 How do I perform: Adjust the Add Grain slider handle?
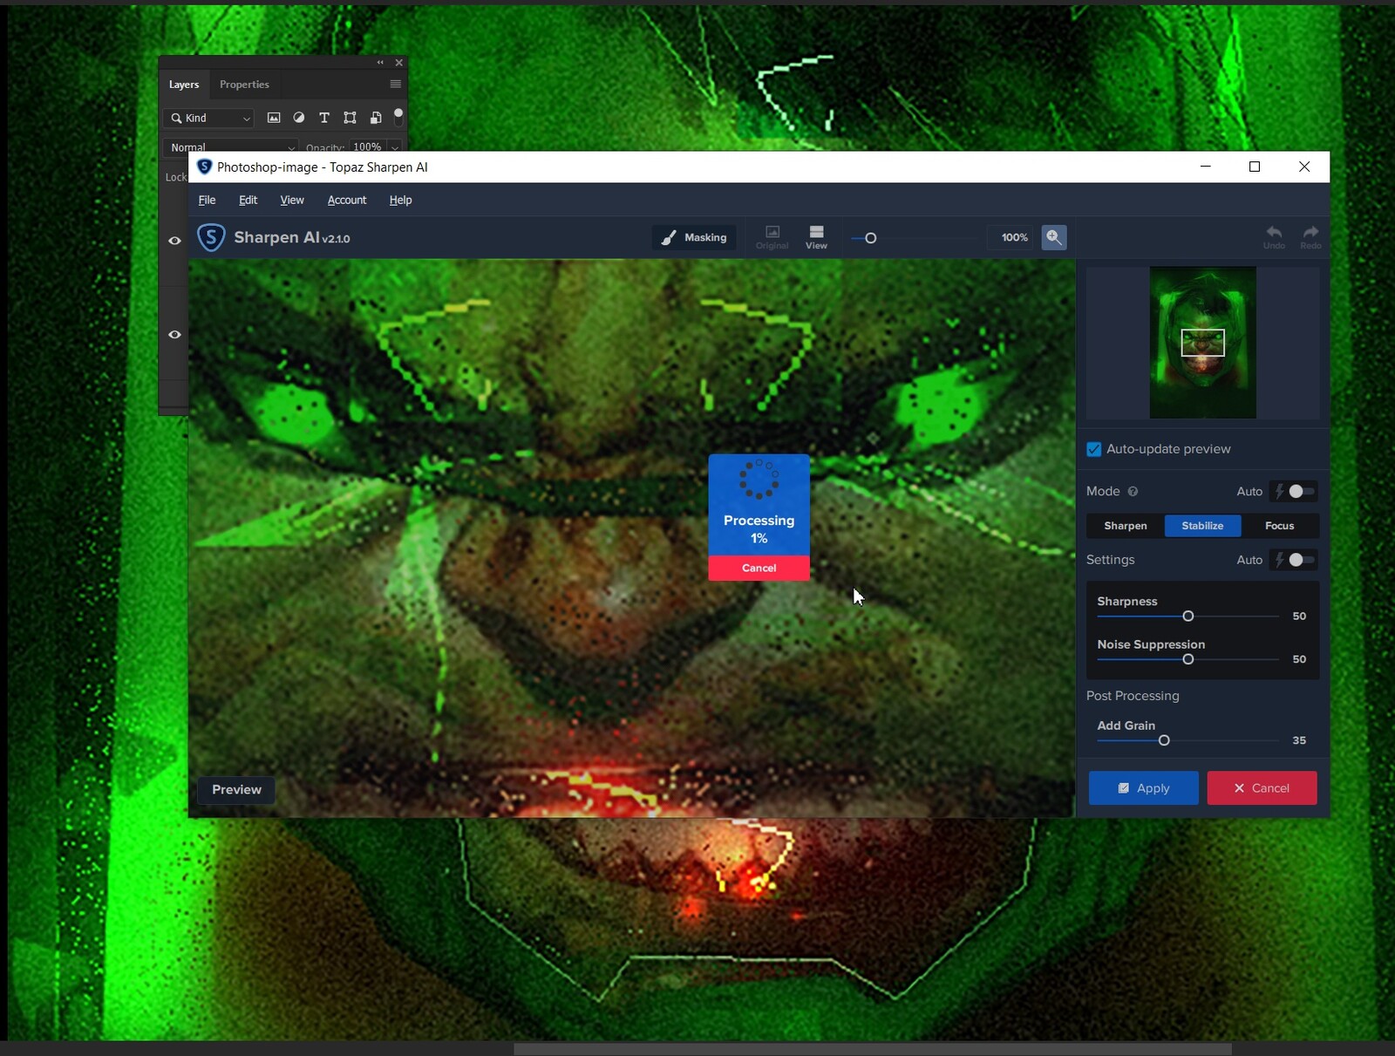tap(1163, 740)
